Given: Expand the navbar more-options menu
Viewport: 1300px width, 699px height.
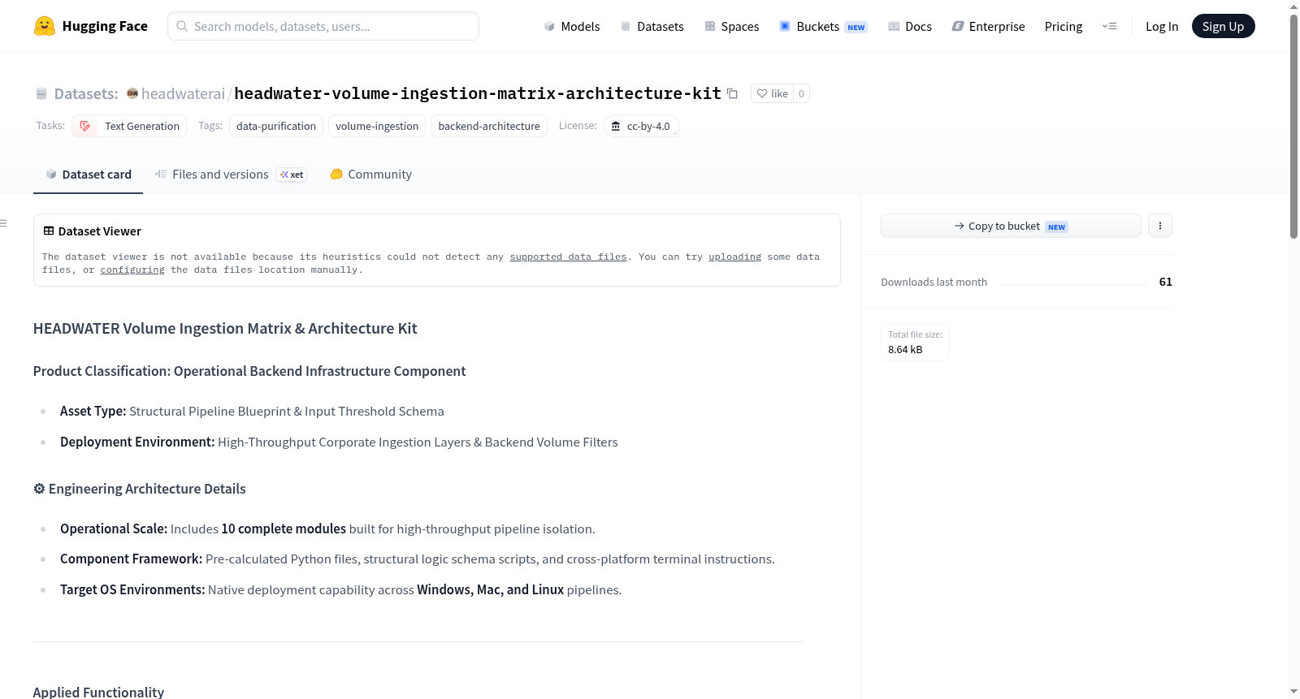Looking at the screenshot, I should pyautogui.click(x=1109, y=26).
